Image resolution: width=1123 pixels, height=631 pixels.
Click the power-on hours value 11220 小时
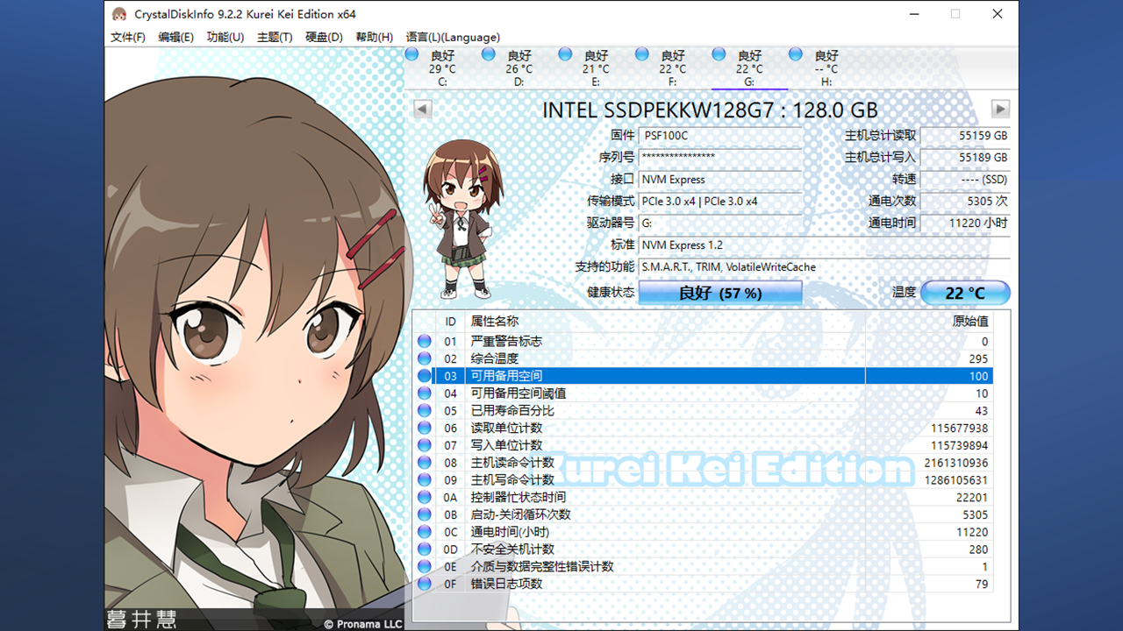tap(966, 223)
